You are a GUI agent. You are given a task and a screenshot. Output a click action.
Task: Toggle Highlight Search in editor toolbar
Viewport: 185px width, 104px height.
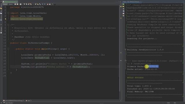[x=31, y=4]
